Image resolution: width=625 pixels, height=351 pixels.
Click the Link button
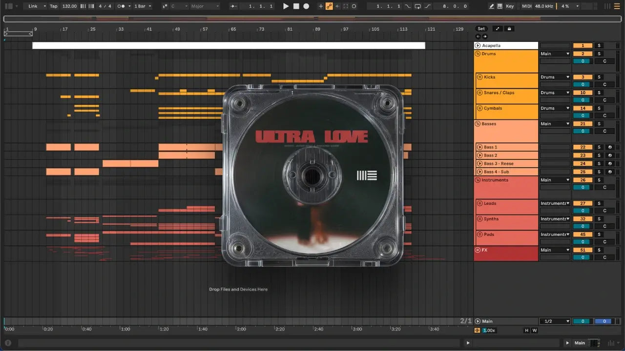coord(33,6)
